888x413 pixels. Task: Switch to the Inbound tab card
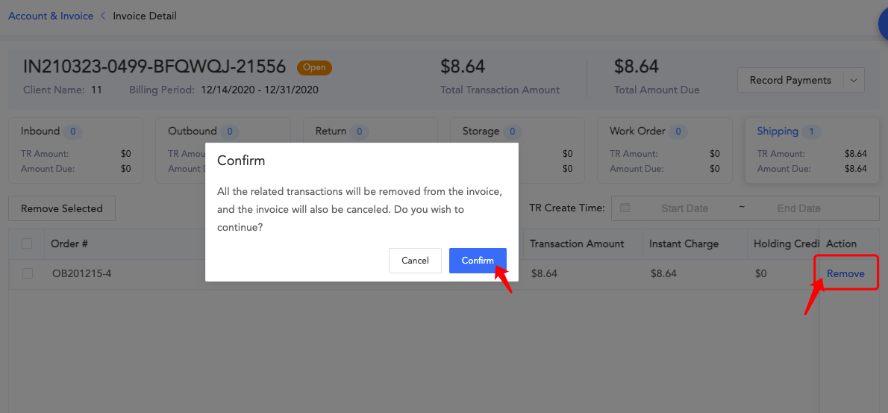click(x=76, y=150)
